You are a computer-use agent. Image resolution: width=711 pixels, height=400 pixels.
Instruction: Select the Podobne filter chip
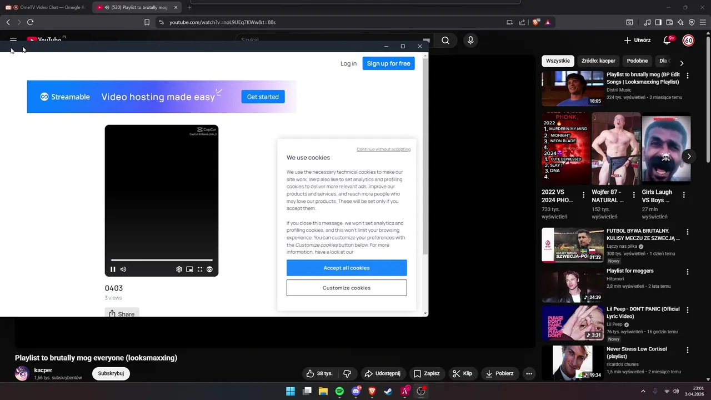click(637, 61)
